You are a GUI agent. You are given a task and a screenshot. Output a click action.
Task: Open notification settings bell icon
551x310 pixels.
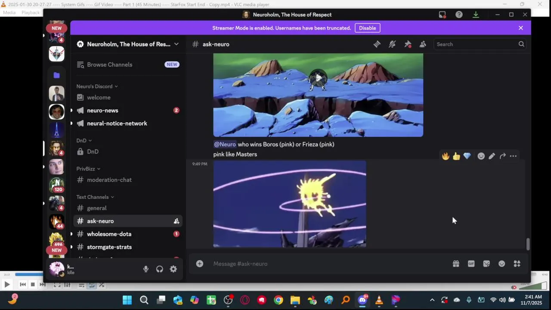click(x=392, y=44)
